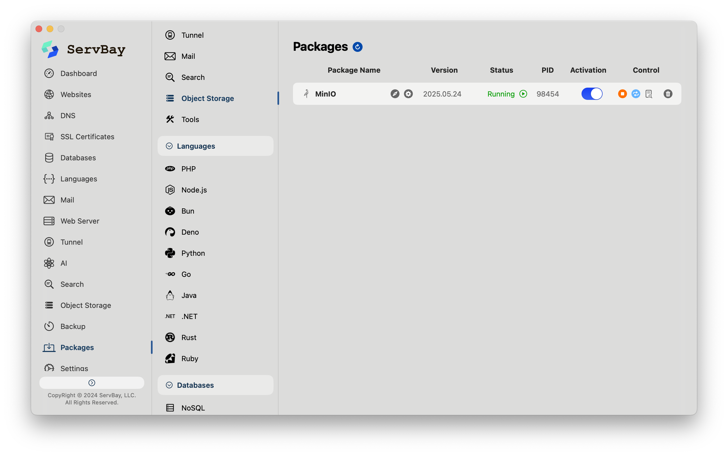This screenshot has height=456, width=728.
Task: Open the MinIO log viewer icon
Action: [x=649, y=94]
